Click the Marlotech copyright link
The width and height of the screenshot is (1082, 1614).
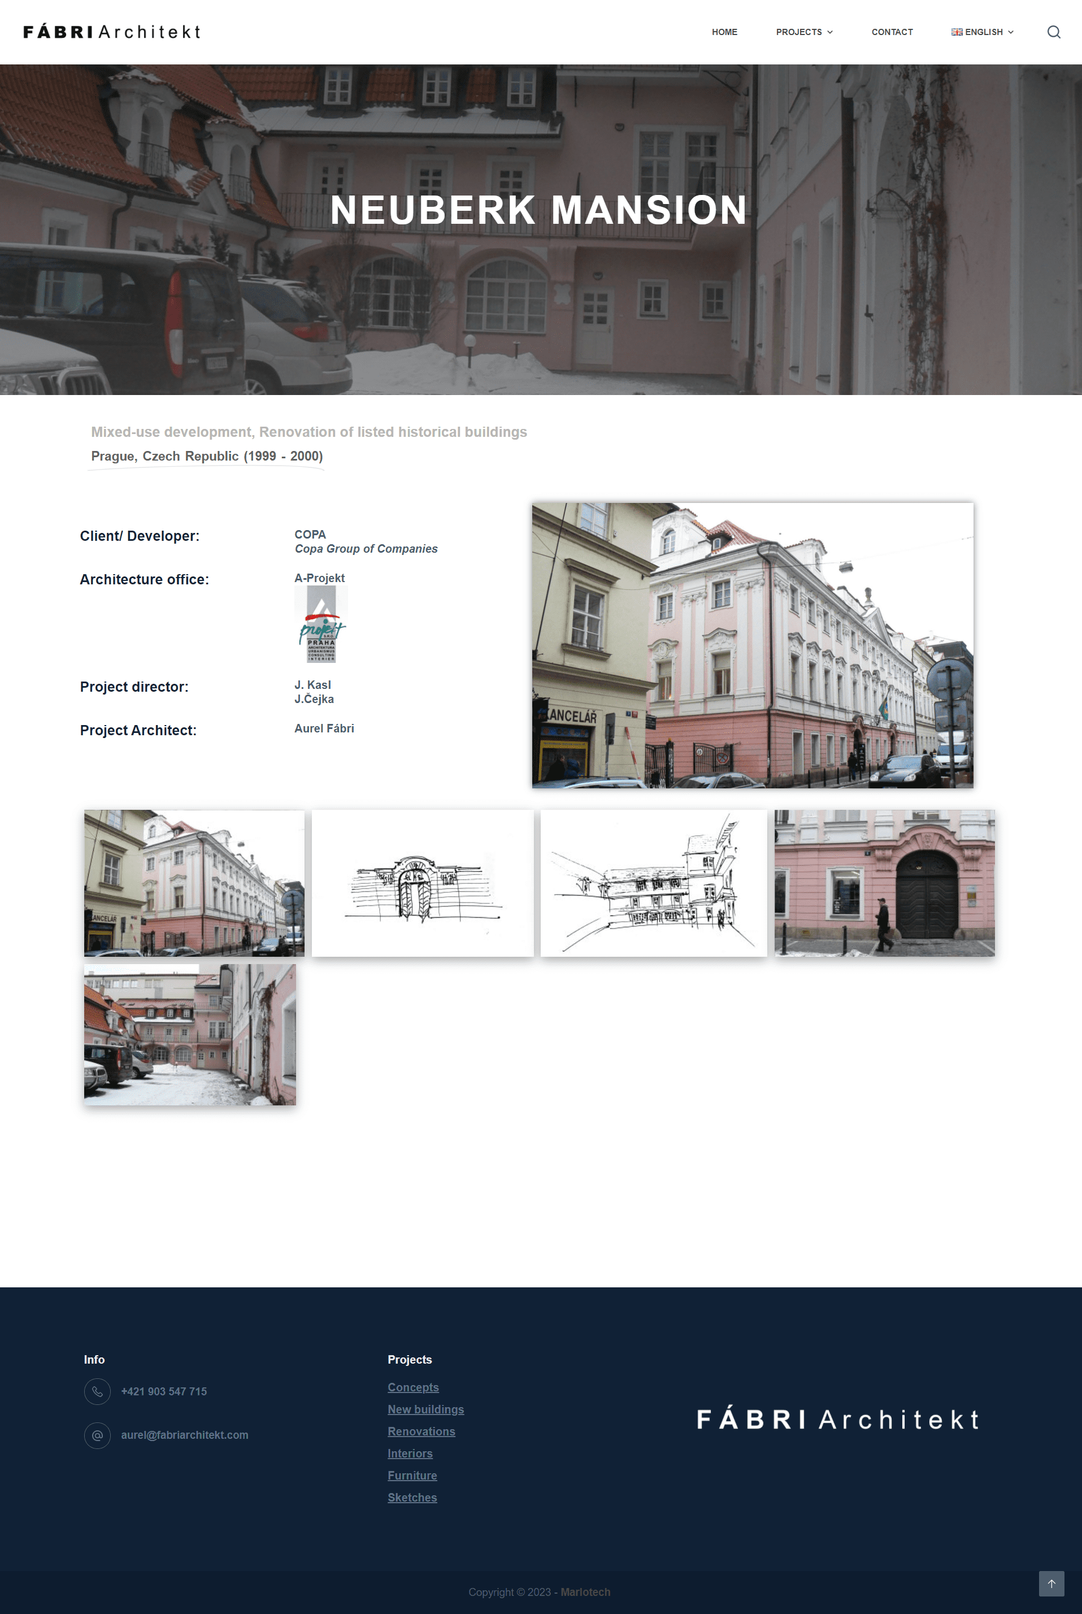click(x=585, y=1592)
